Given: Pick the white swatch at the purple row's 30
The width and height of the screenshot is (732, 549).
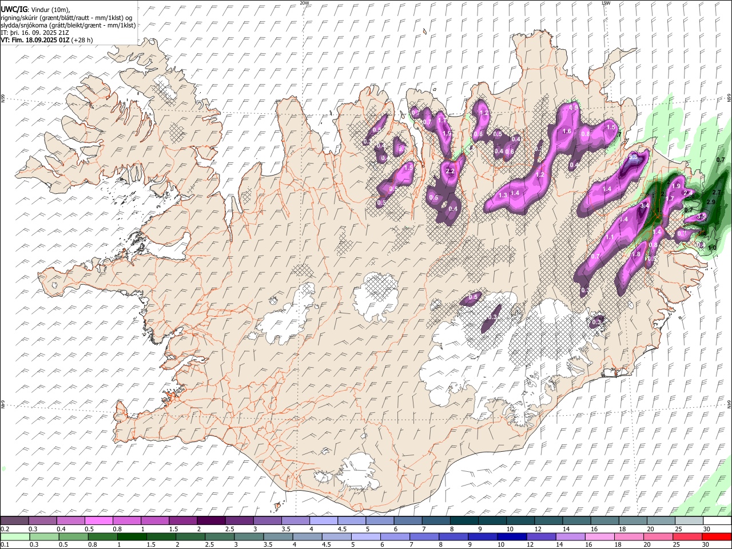Looking at the screenshot, I should click(717, 521).
